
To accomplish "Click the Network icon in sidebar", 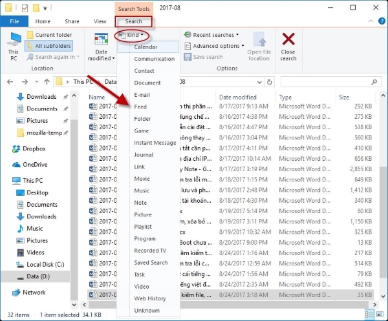I will (x=17, y=293).
